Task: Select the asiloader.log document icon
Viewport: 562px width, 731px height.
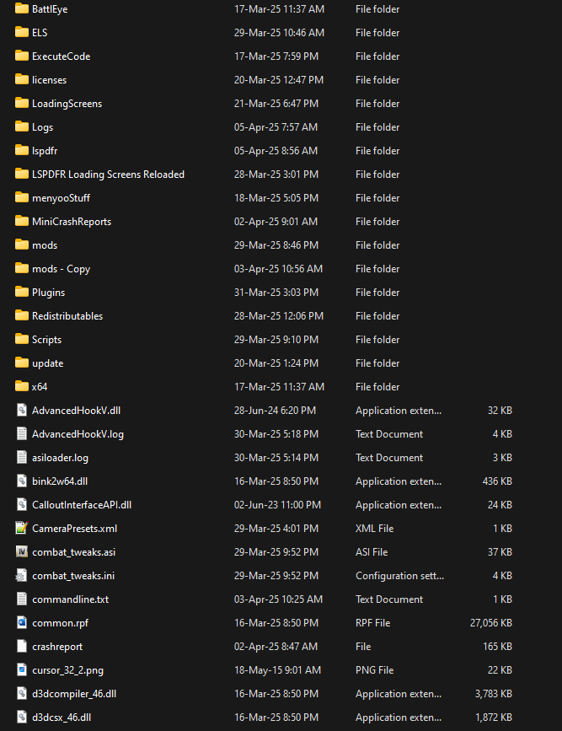Action: [x=21, y=457]
